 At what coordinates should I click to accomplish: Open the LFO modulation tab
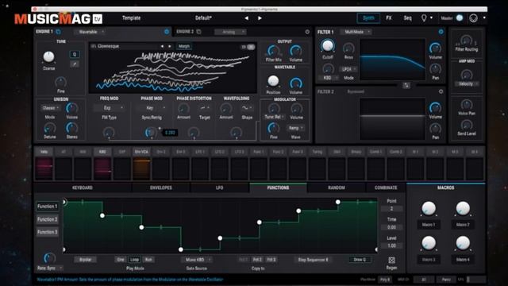pos(219,187)
